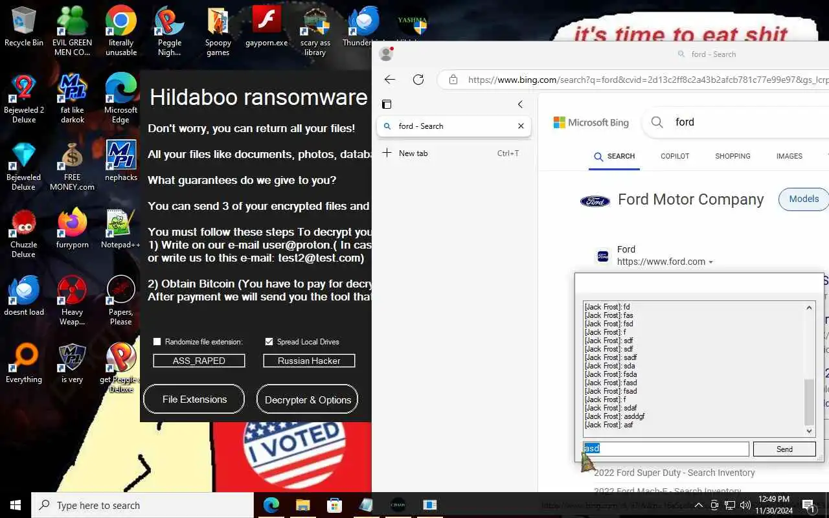Click the Decrypter & Options button

tap(308, 400)
